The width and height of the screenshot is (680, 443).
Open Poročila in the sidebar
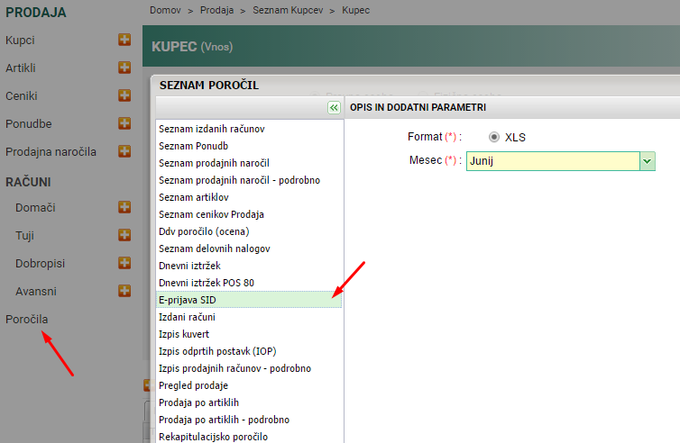27,319
